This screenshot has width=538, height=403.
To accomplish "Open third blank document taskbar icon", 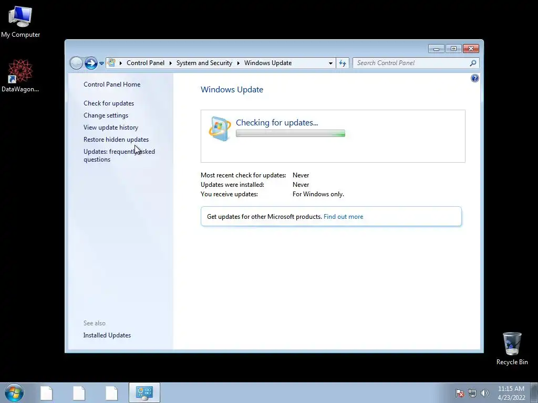I will coord(111,393).
